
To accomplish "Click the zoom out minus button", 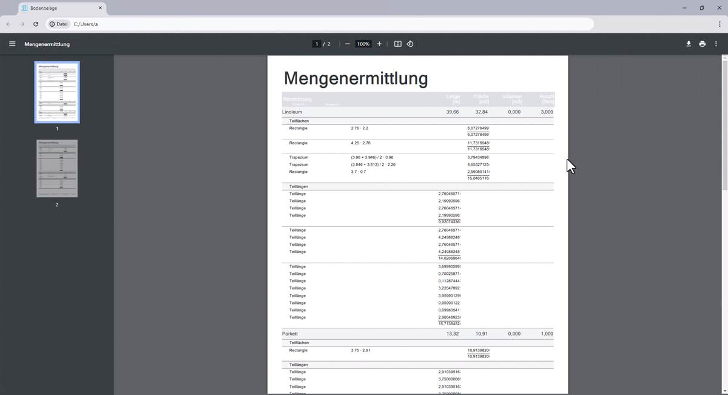I will click(347, 44).
